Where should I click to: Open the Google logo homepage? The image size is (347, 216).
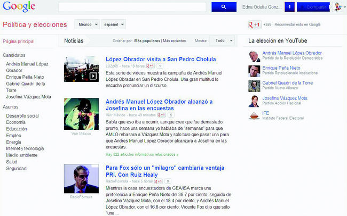tap(19, 6)
